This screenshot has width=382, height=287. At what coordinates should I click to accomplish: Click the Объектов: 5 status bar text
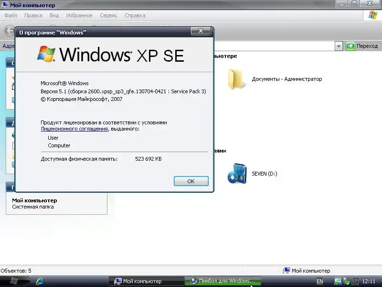tap(16, 271)
